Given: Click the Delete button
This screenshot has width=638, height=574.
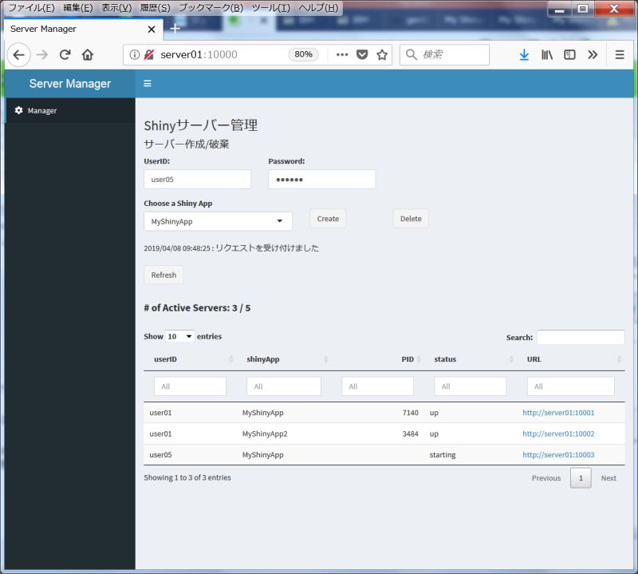Looking at the screenshot, I should coord(411,219).
